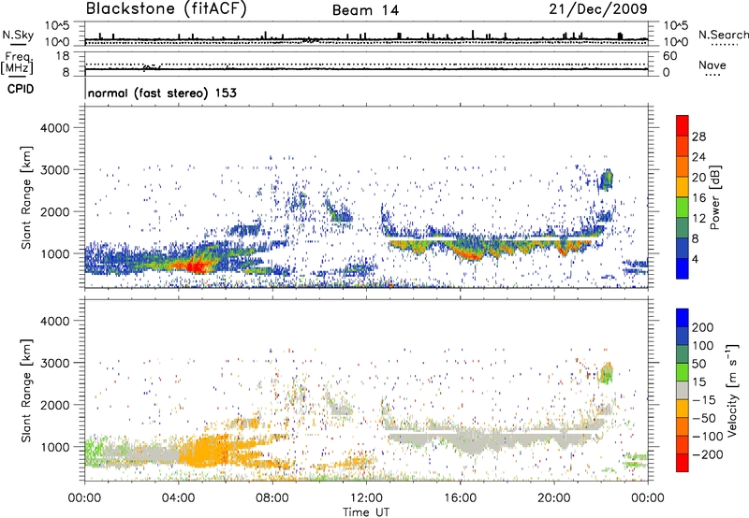Pick the red bottom segment of Velocity colorbar

[683, 463]
